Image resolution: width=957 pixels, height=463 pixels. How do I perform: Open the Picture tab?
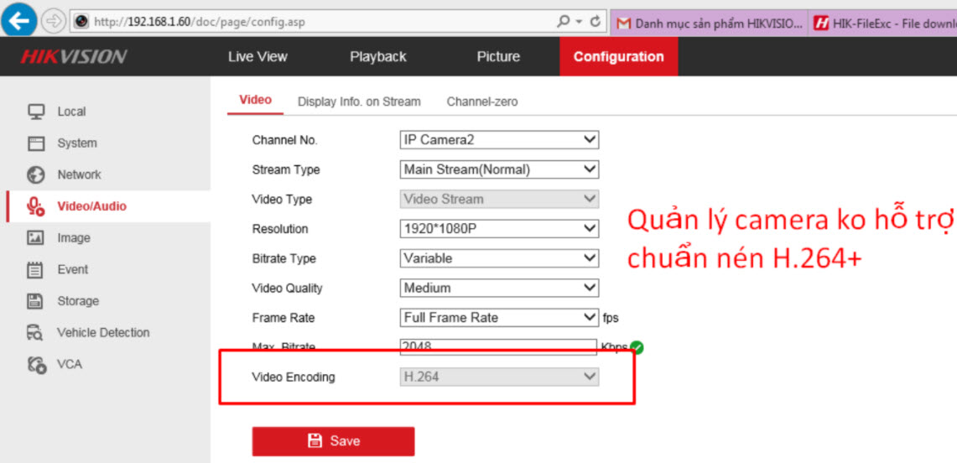click(x=498, y=57)
